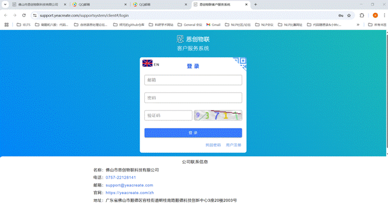Go forward with the browser forward arrow
This screenshot has width=388, height=207.
[15, 16]
